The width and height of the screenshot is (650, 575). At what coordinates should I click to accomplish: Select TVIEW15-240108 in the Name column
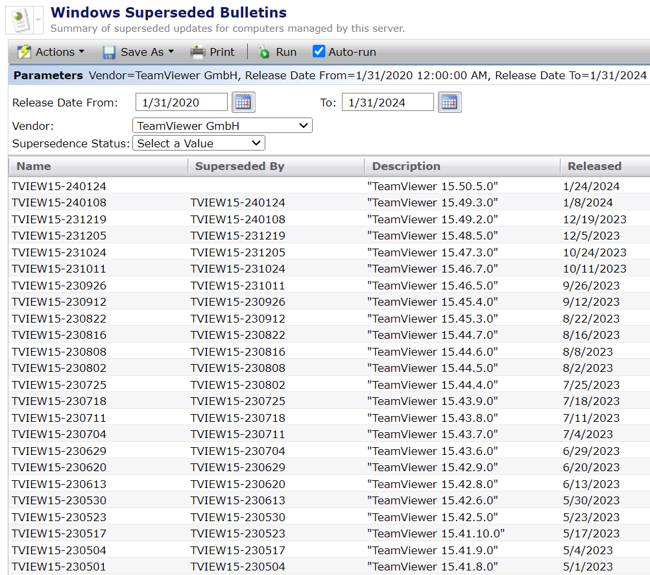[x=59, y=202]
